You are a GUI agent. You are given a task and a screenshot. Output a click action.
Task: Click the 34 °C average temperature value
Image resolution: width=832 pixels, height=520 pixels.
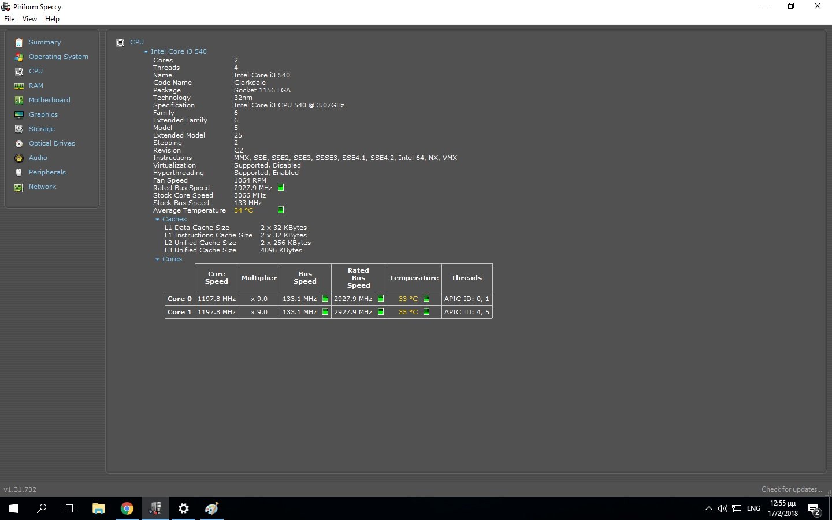244,210
